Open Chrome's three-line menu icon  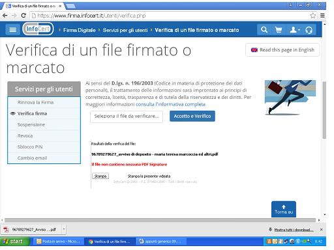(322, 16)
